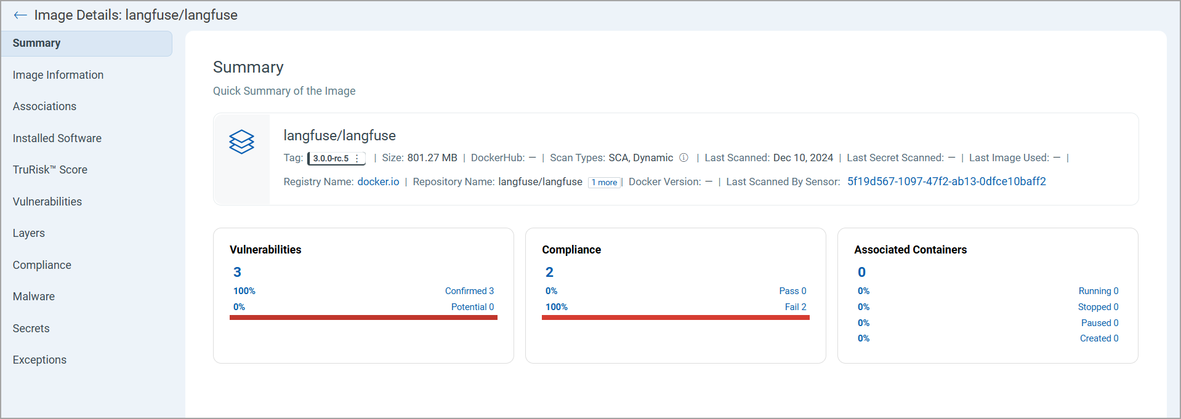
Task: Open the Associations section in sidebar
Action: pyautogui.click(x=44, y=106)
